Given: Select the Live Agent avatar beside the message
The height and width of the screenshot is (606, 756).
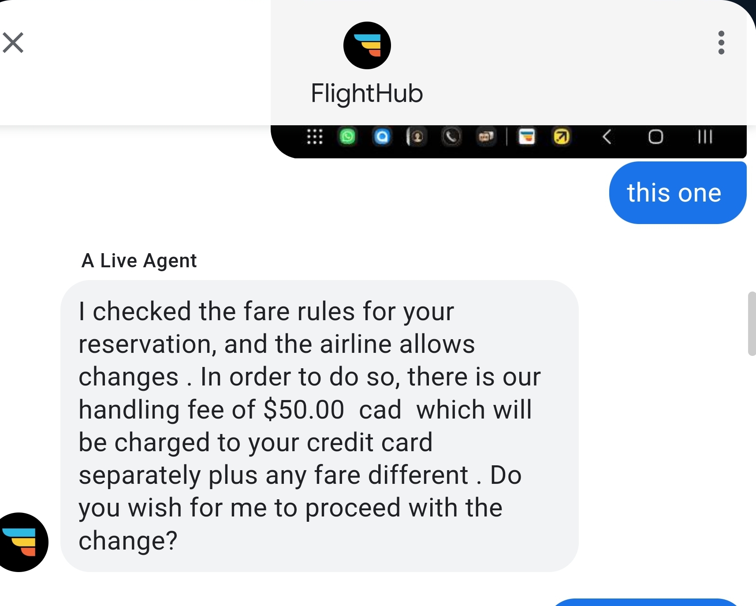Looking at the screenshot, I should pyautogui.click(x=24, y=542).
